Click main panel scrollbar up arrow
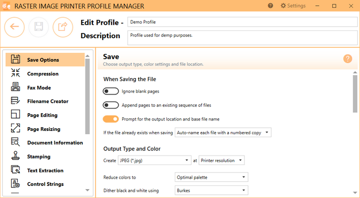 click(355, 72)
